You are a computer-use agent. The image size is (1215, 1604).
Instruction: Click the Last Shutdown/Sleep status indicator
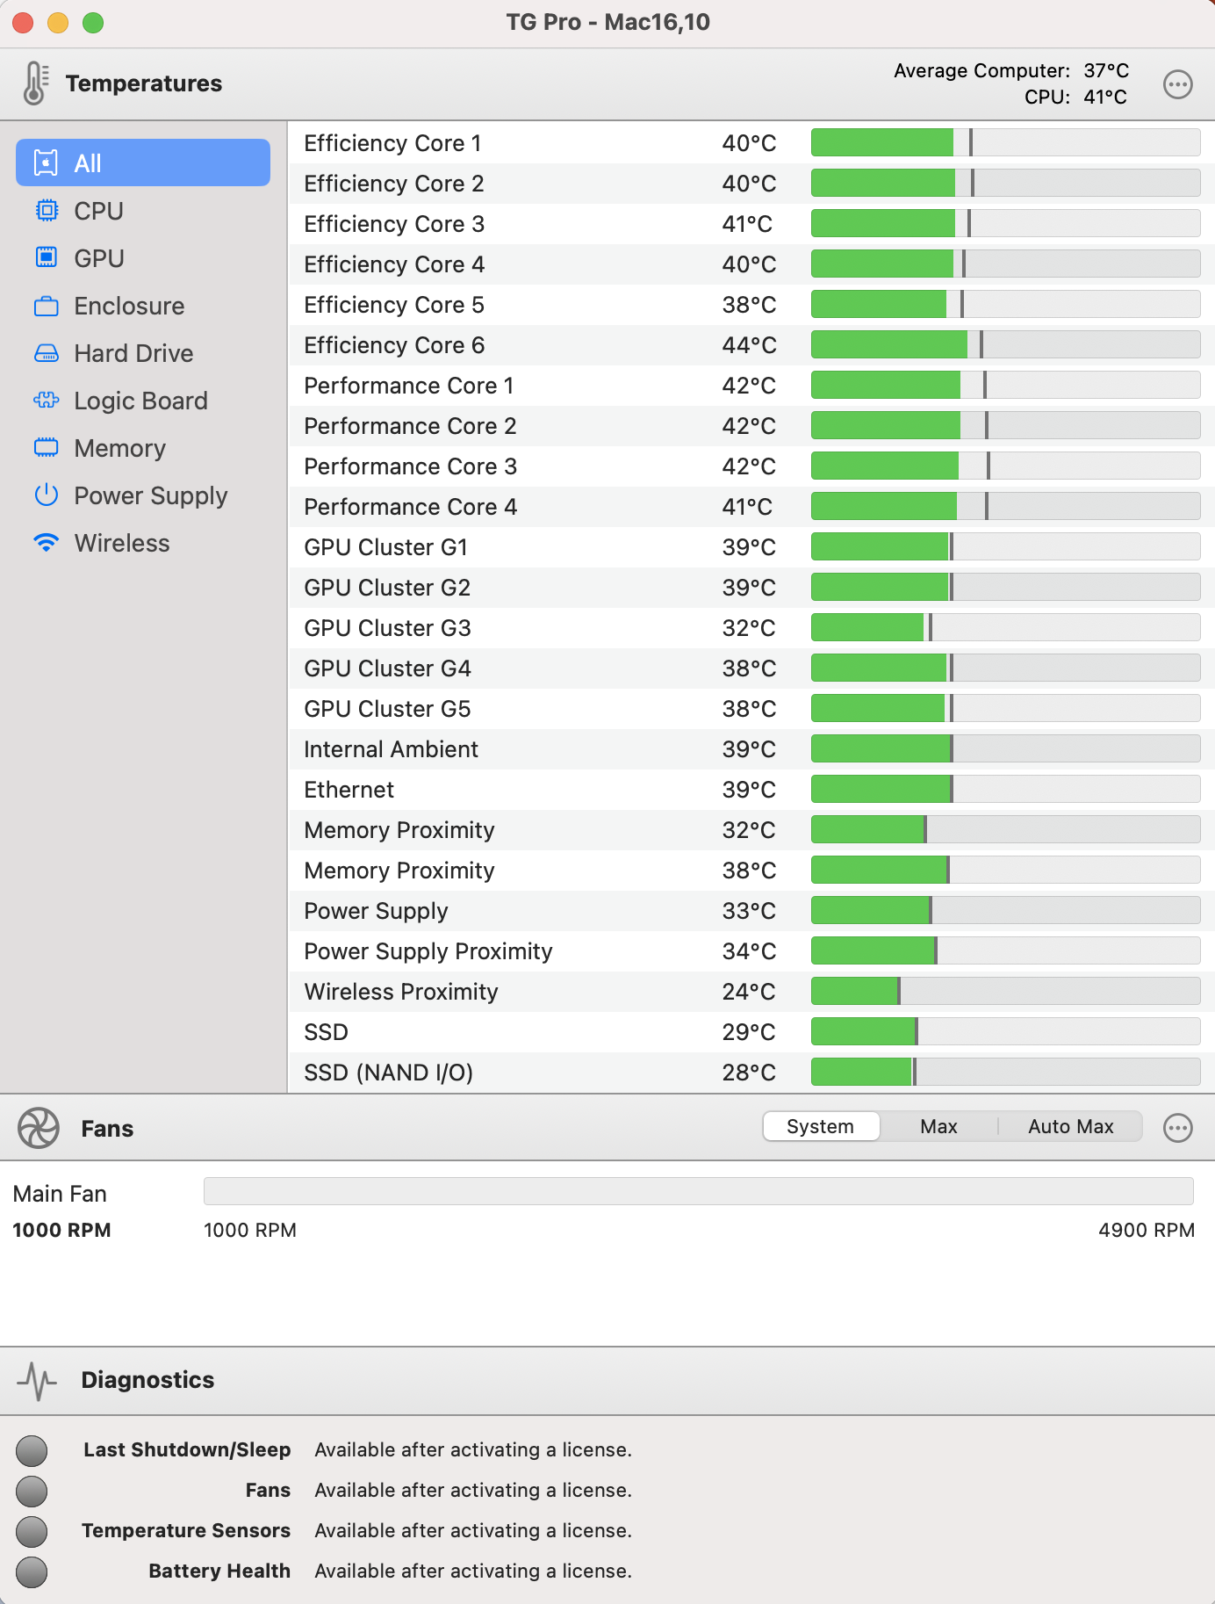point(32,1450)
